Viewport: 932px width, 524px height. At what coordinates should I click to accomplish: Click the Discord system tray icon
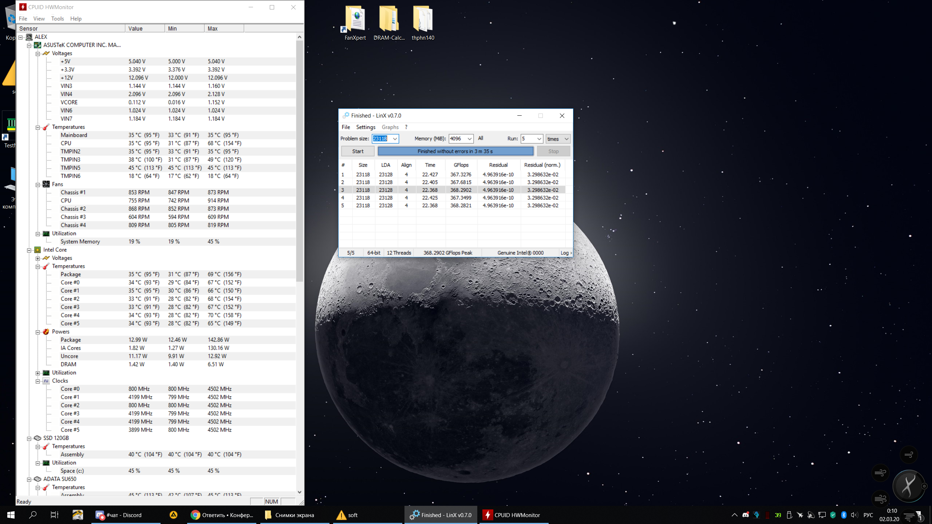pos(746,515)
